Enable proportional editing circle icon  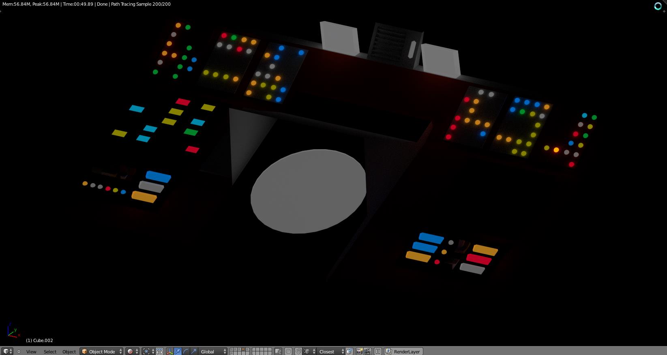click(288, 351)
